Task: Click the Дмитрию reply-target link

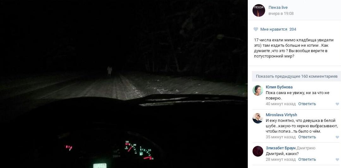Action: click(x=306, y=148)
